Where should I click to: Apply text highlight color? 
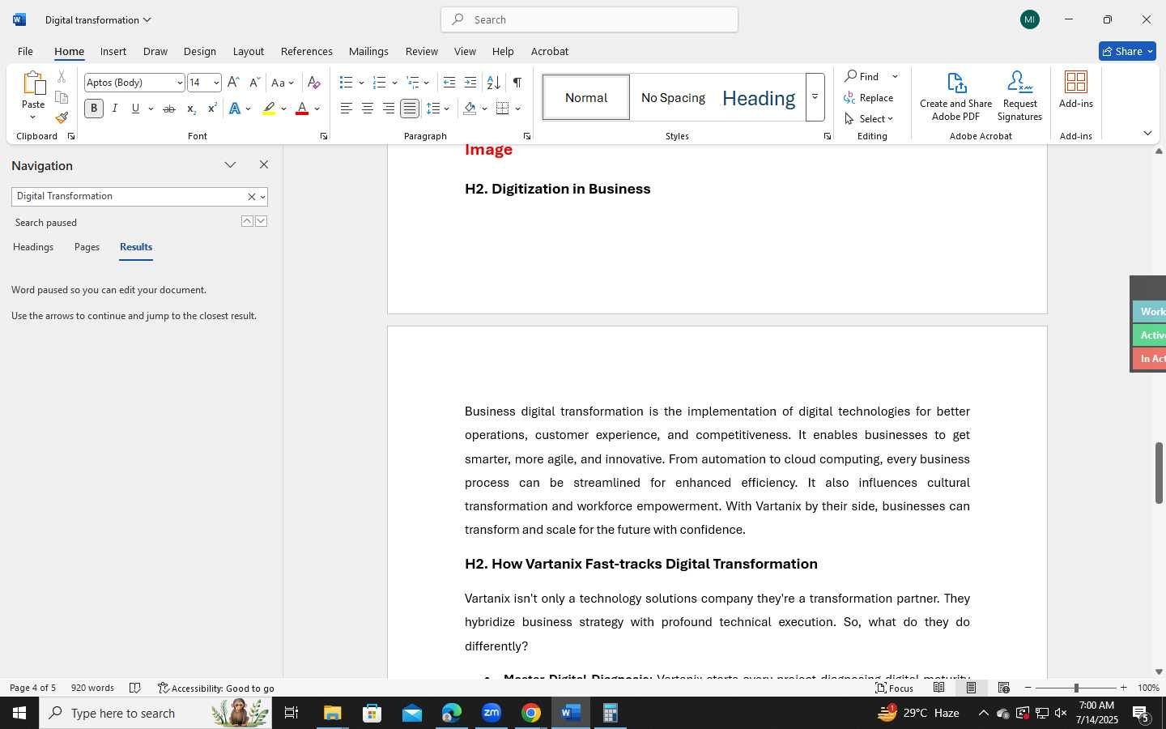coord(269,109)
